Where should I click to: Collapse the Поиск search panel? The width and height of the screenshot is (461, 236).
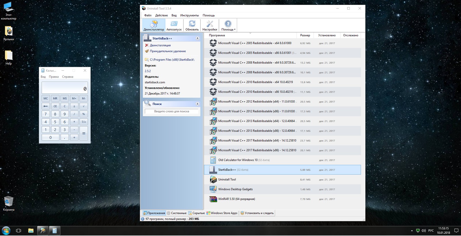tap(197, 104)
